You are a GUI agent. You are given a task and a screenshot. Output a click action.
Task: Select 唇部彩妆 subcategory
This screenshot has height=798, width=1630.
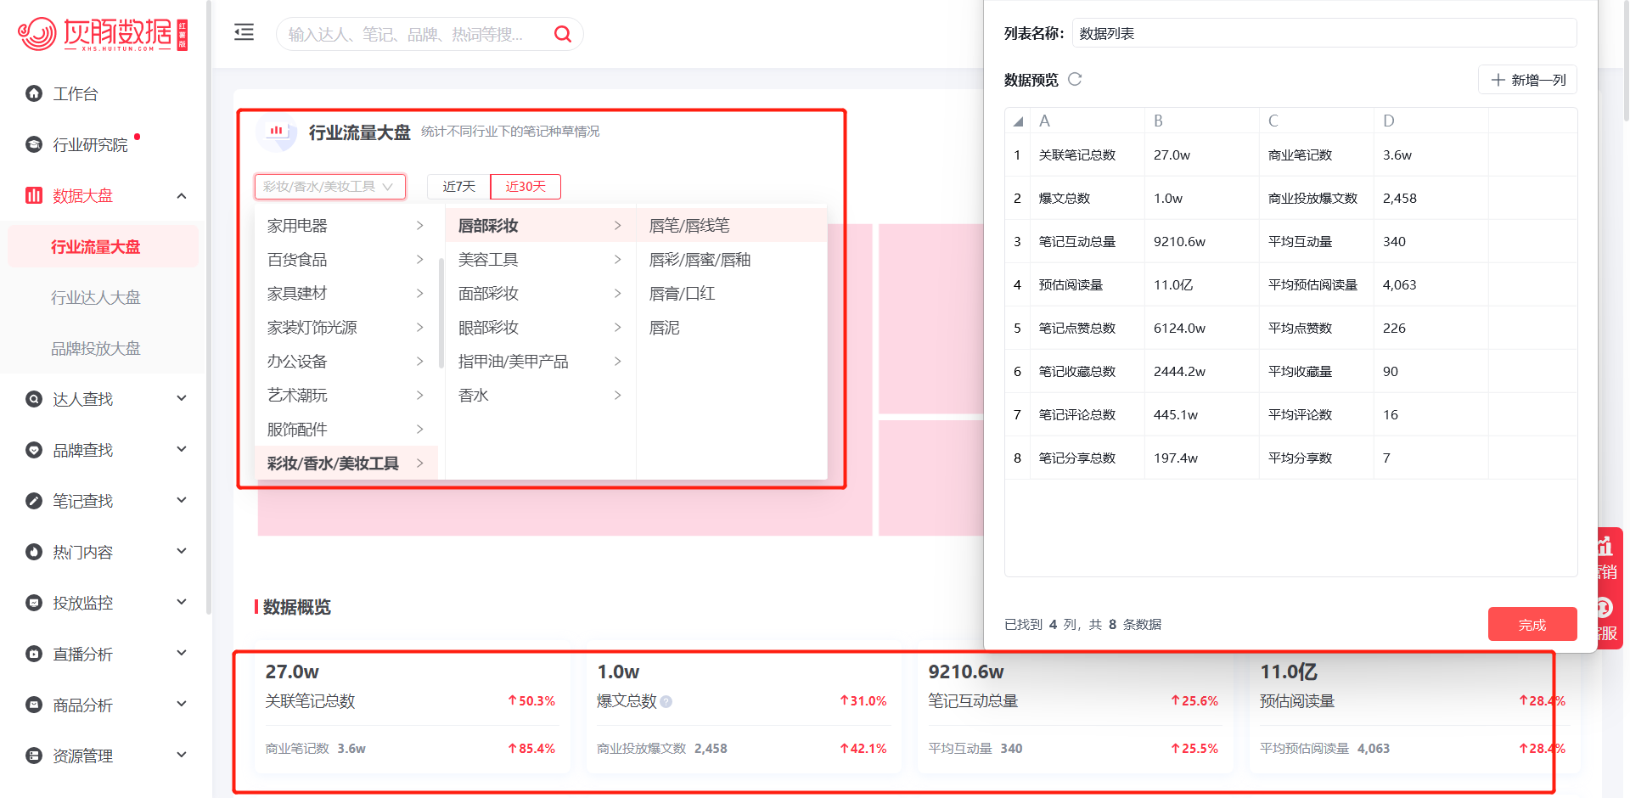(x=541, y=226)
